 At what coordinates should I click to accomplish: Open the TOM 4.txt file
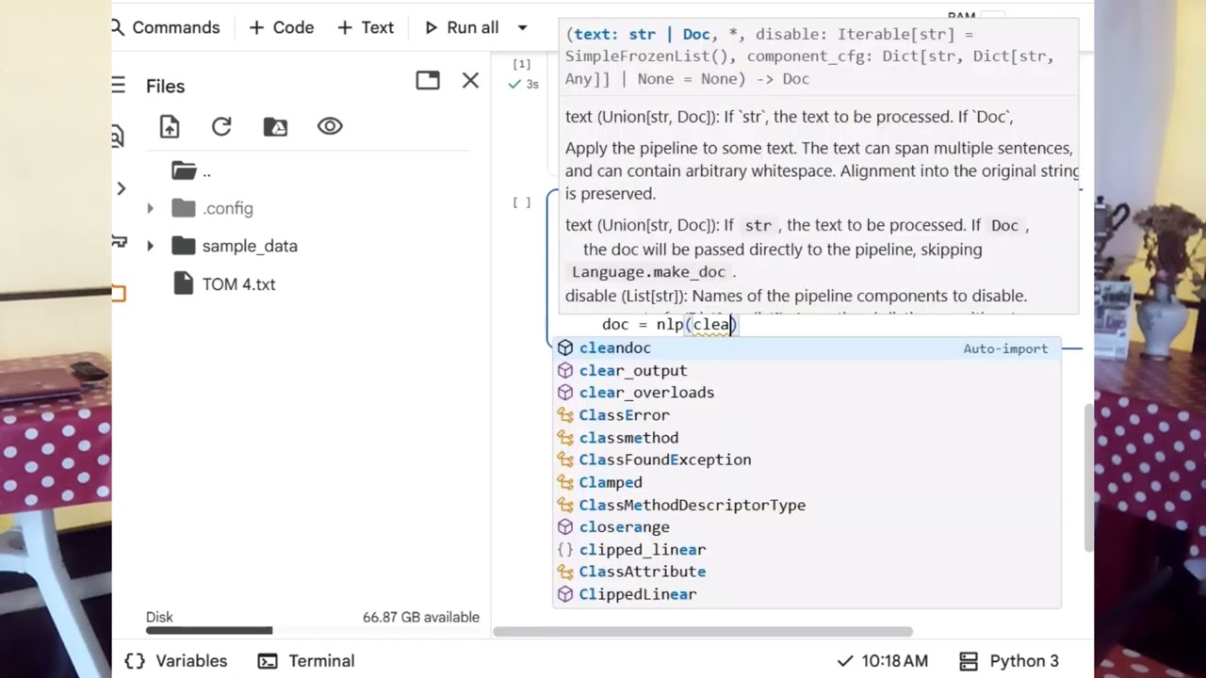(238, 284)
